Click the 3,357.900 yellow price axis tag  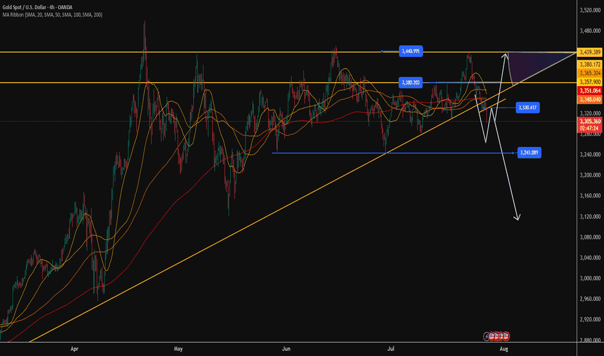tap(590, 82)
